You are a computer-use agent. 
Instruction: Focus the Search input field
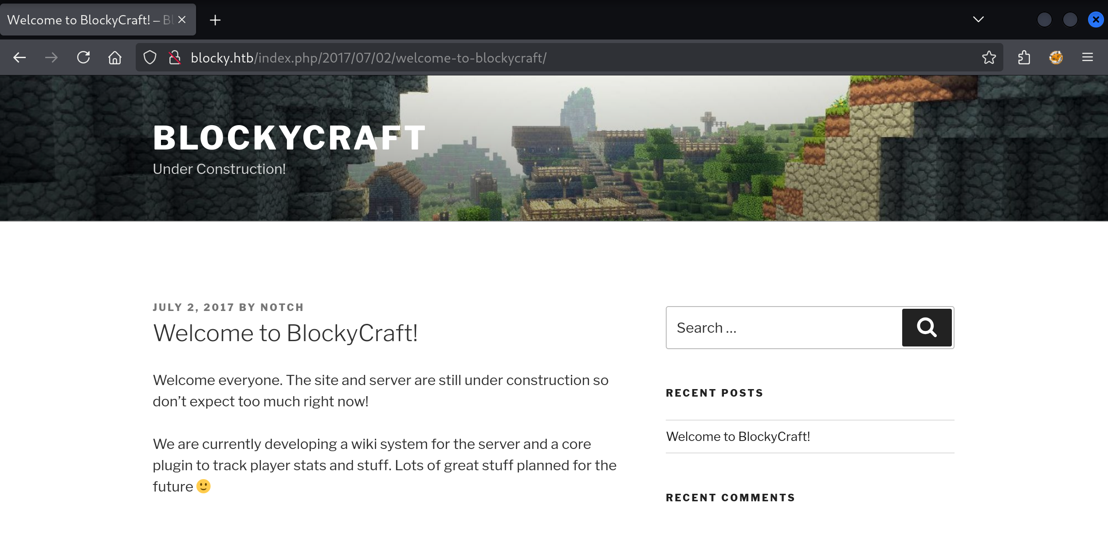784,328
